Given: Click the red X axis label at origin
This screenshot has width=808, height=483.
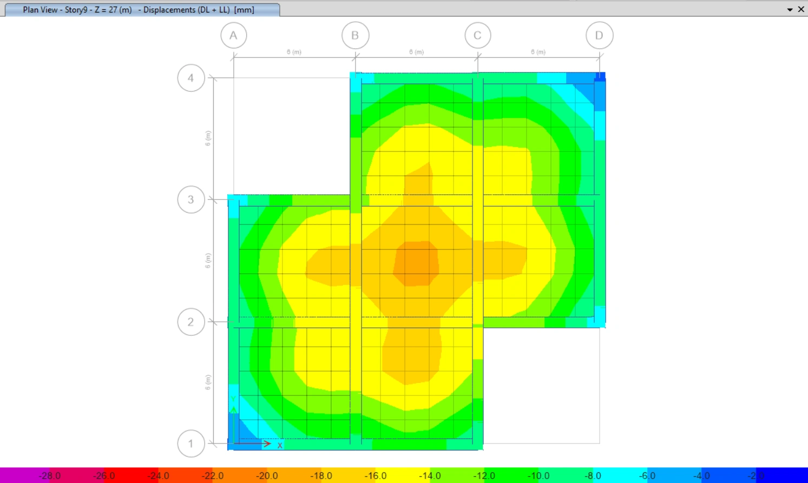Looking at the screenshot, I should pyautogui.click(x=280, y=445).
